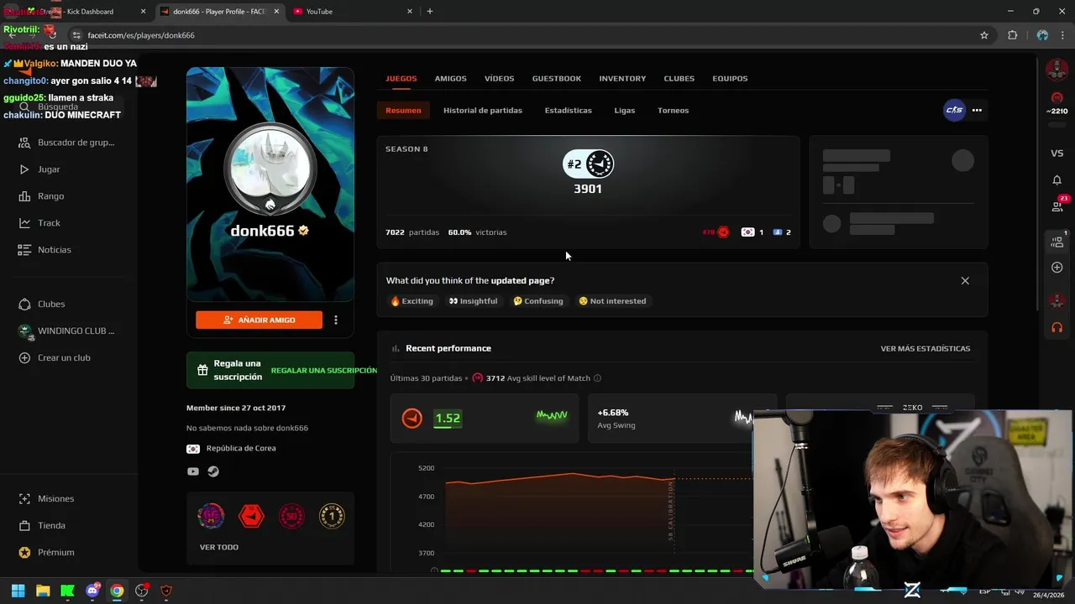Open Tienda shop in sidebar
Viewport: 1075px width, 604px height.
pyautogui.click(x=42, y=525)
